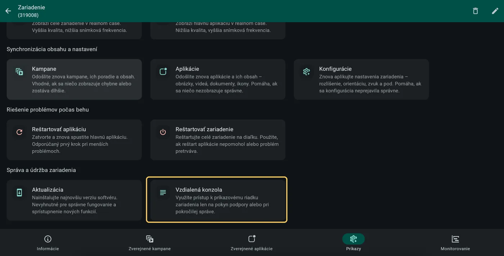Click the Reštartovať aplikáciu refresh icon
The width and height of the screenshot is (504, 256).
19,132
